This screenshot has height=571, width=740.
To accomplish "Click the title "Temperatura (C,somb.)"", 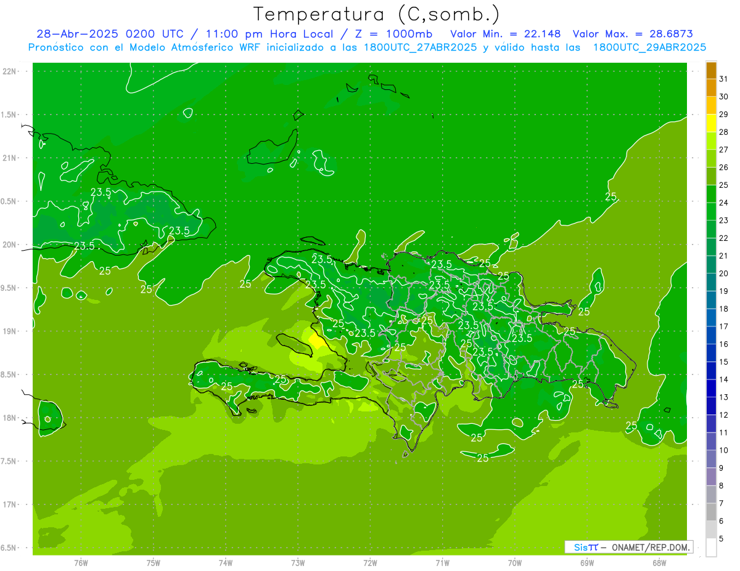I will (376, 14).
